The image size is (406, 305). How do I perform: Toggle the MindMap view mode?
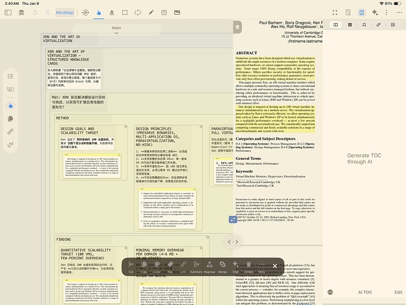[65, 12]
